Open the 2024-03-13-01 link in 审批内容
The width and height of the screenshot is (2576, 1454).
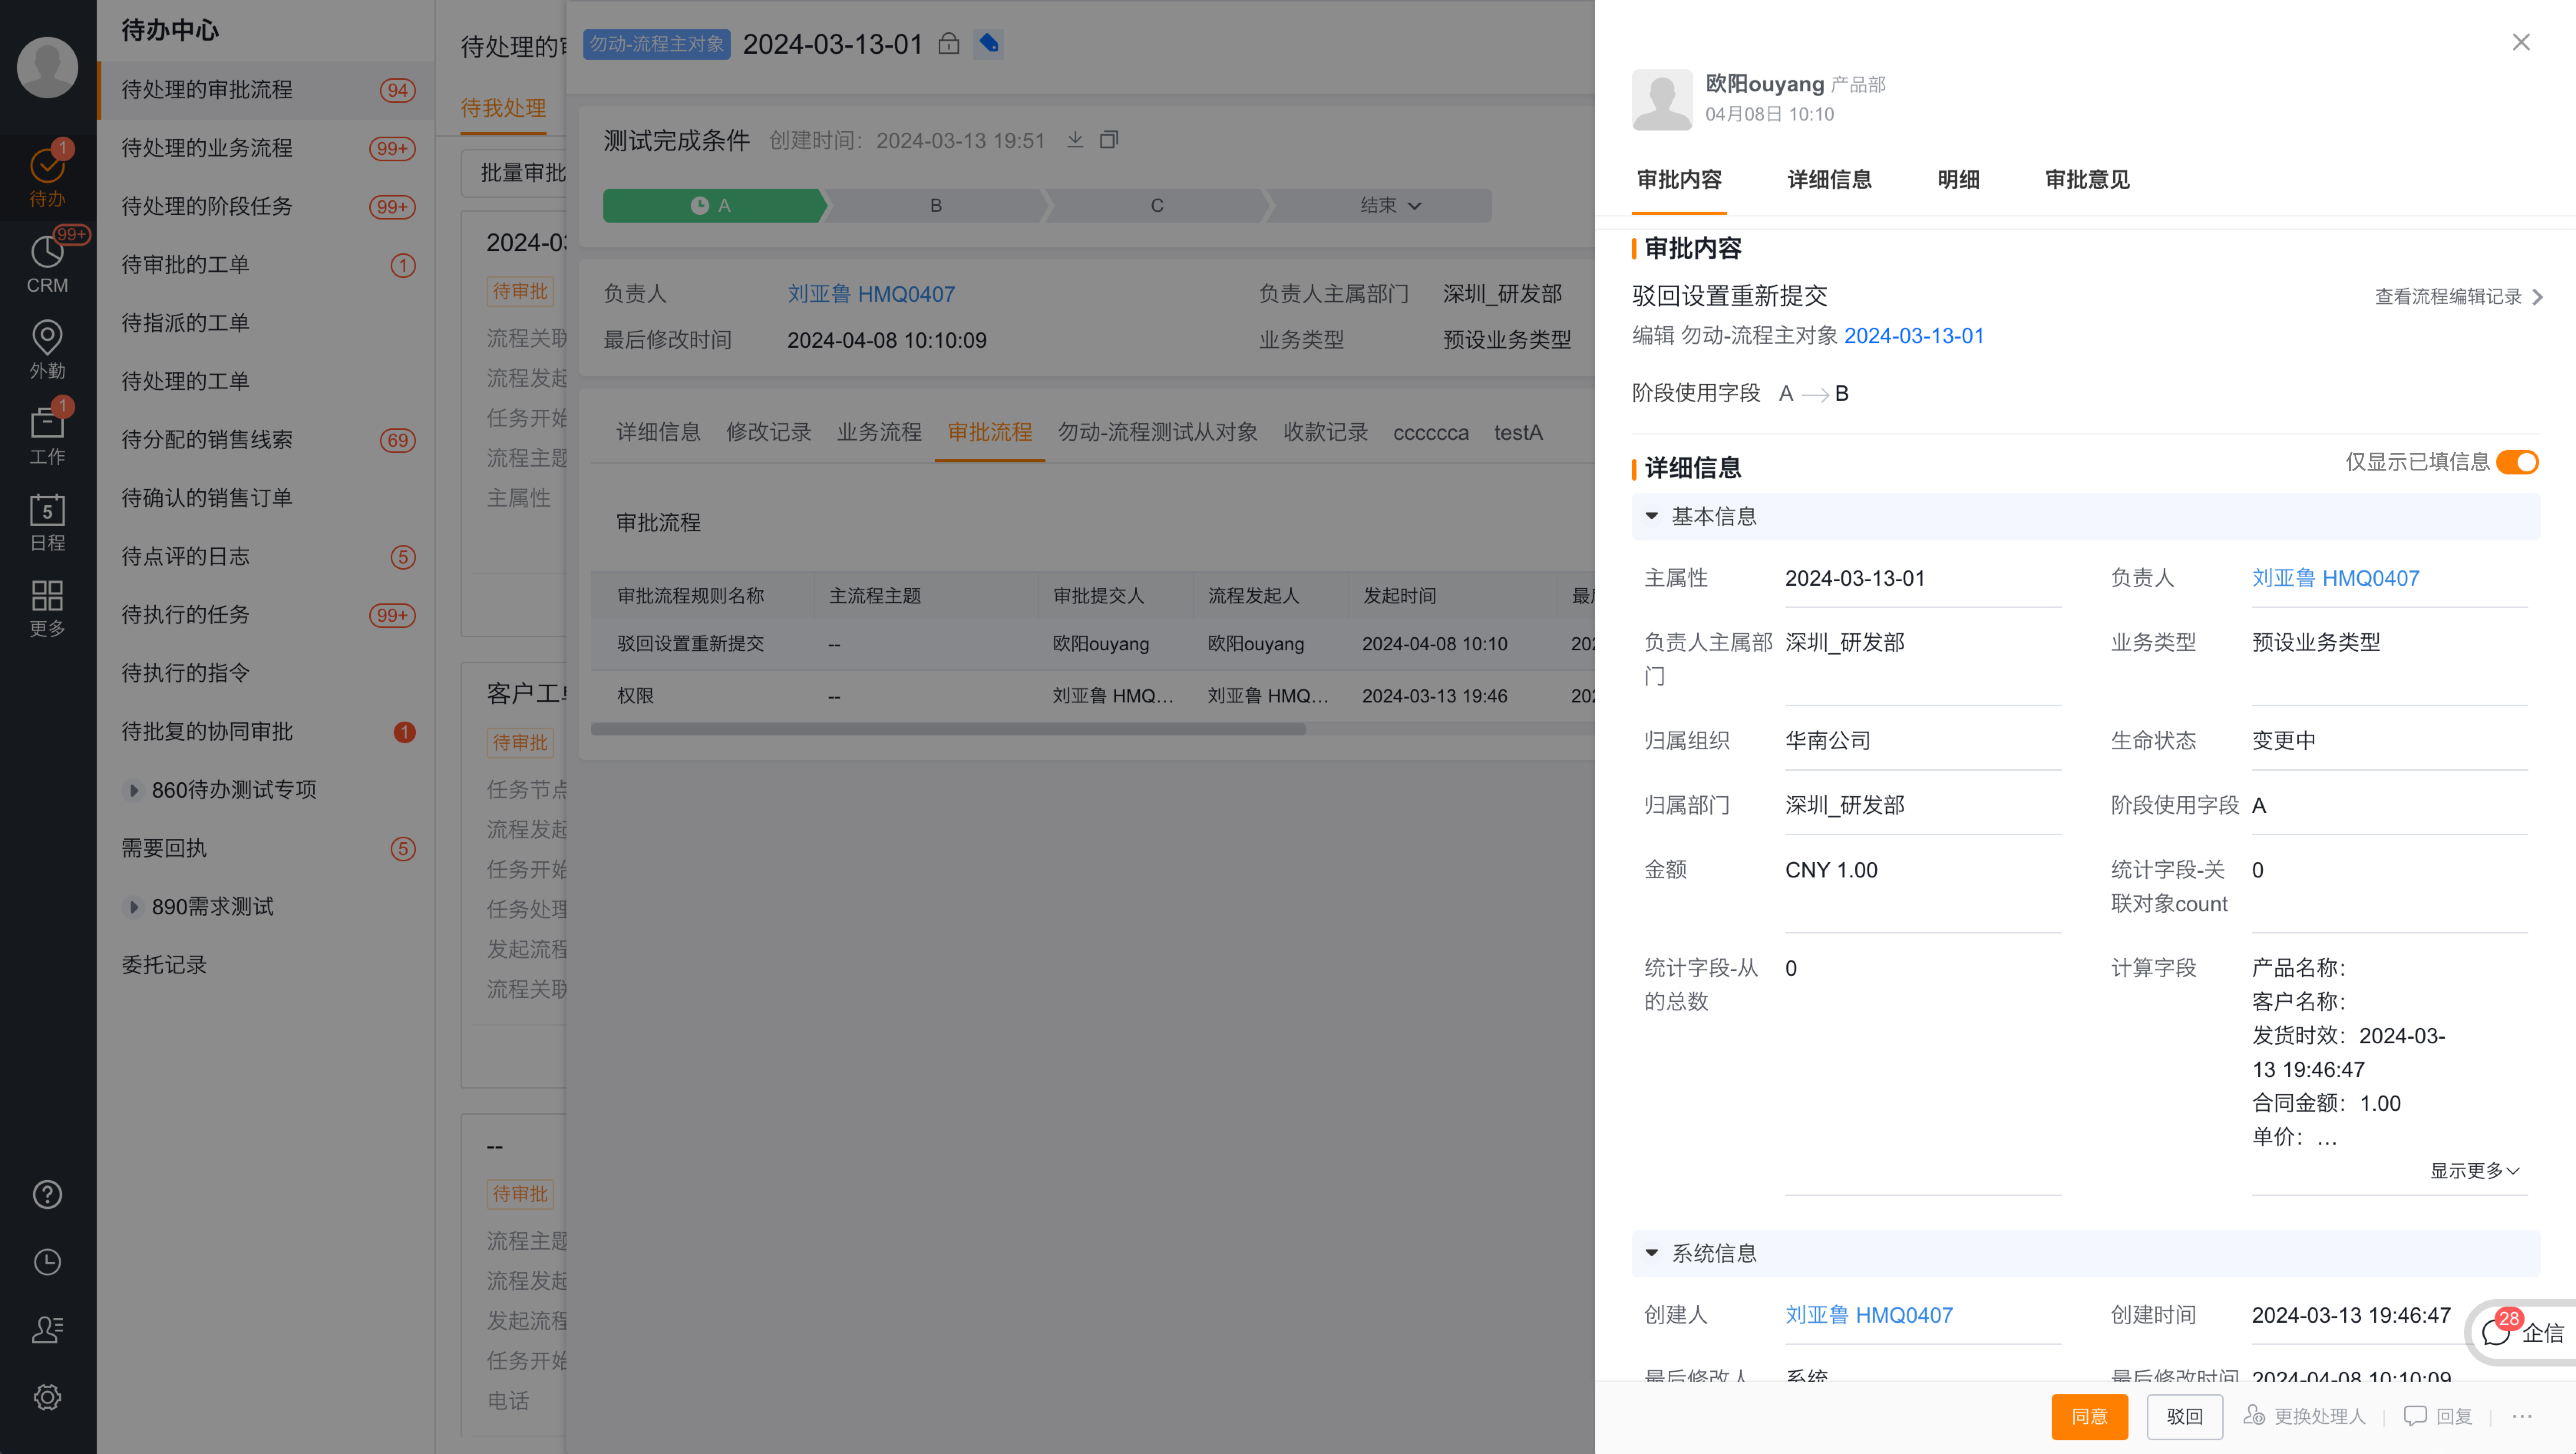1914,335
